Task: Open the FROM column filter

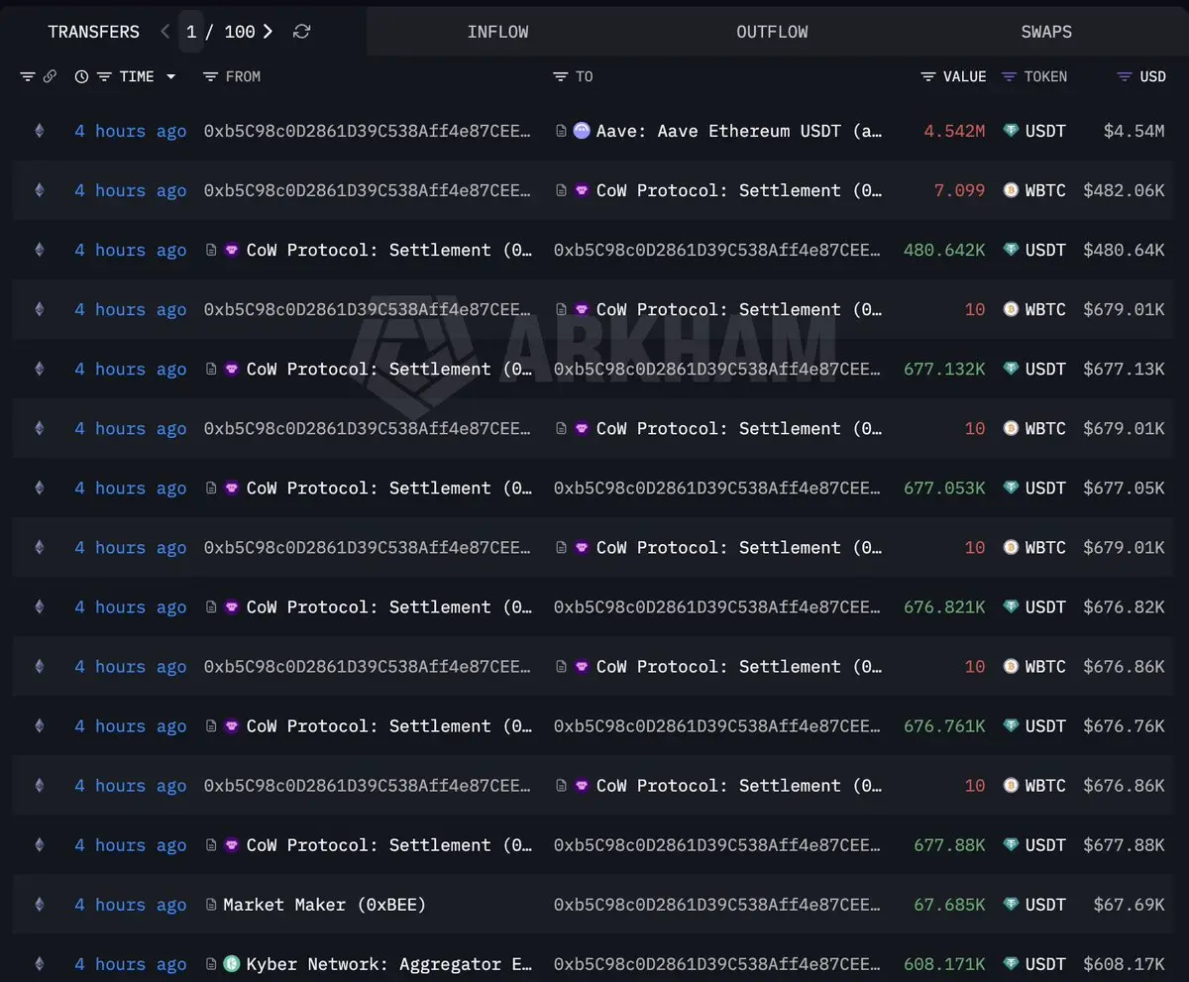Action: pos(210,76)
